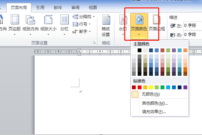Click the 纸张方向 orientation icon

tap(30, 20)
